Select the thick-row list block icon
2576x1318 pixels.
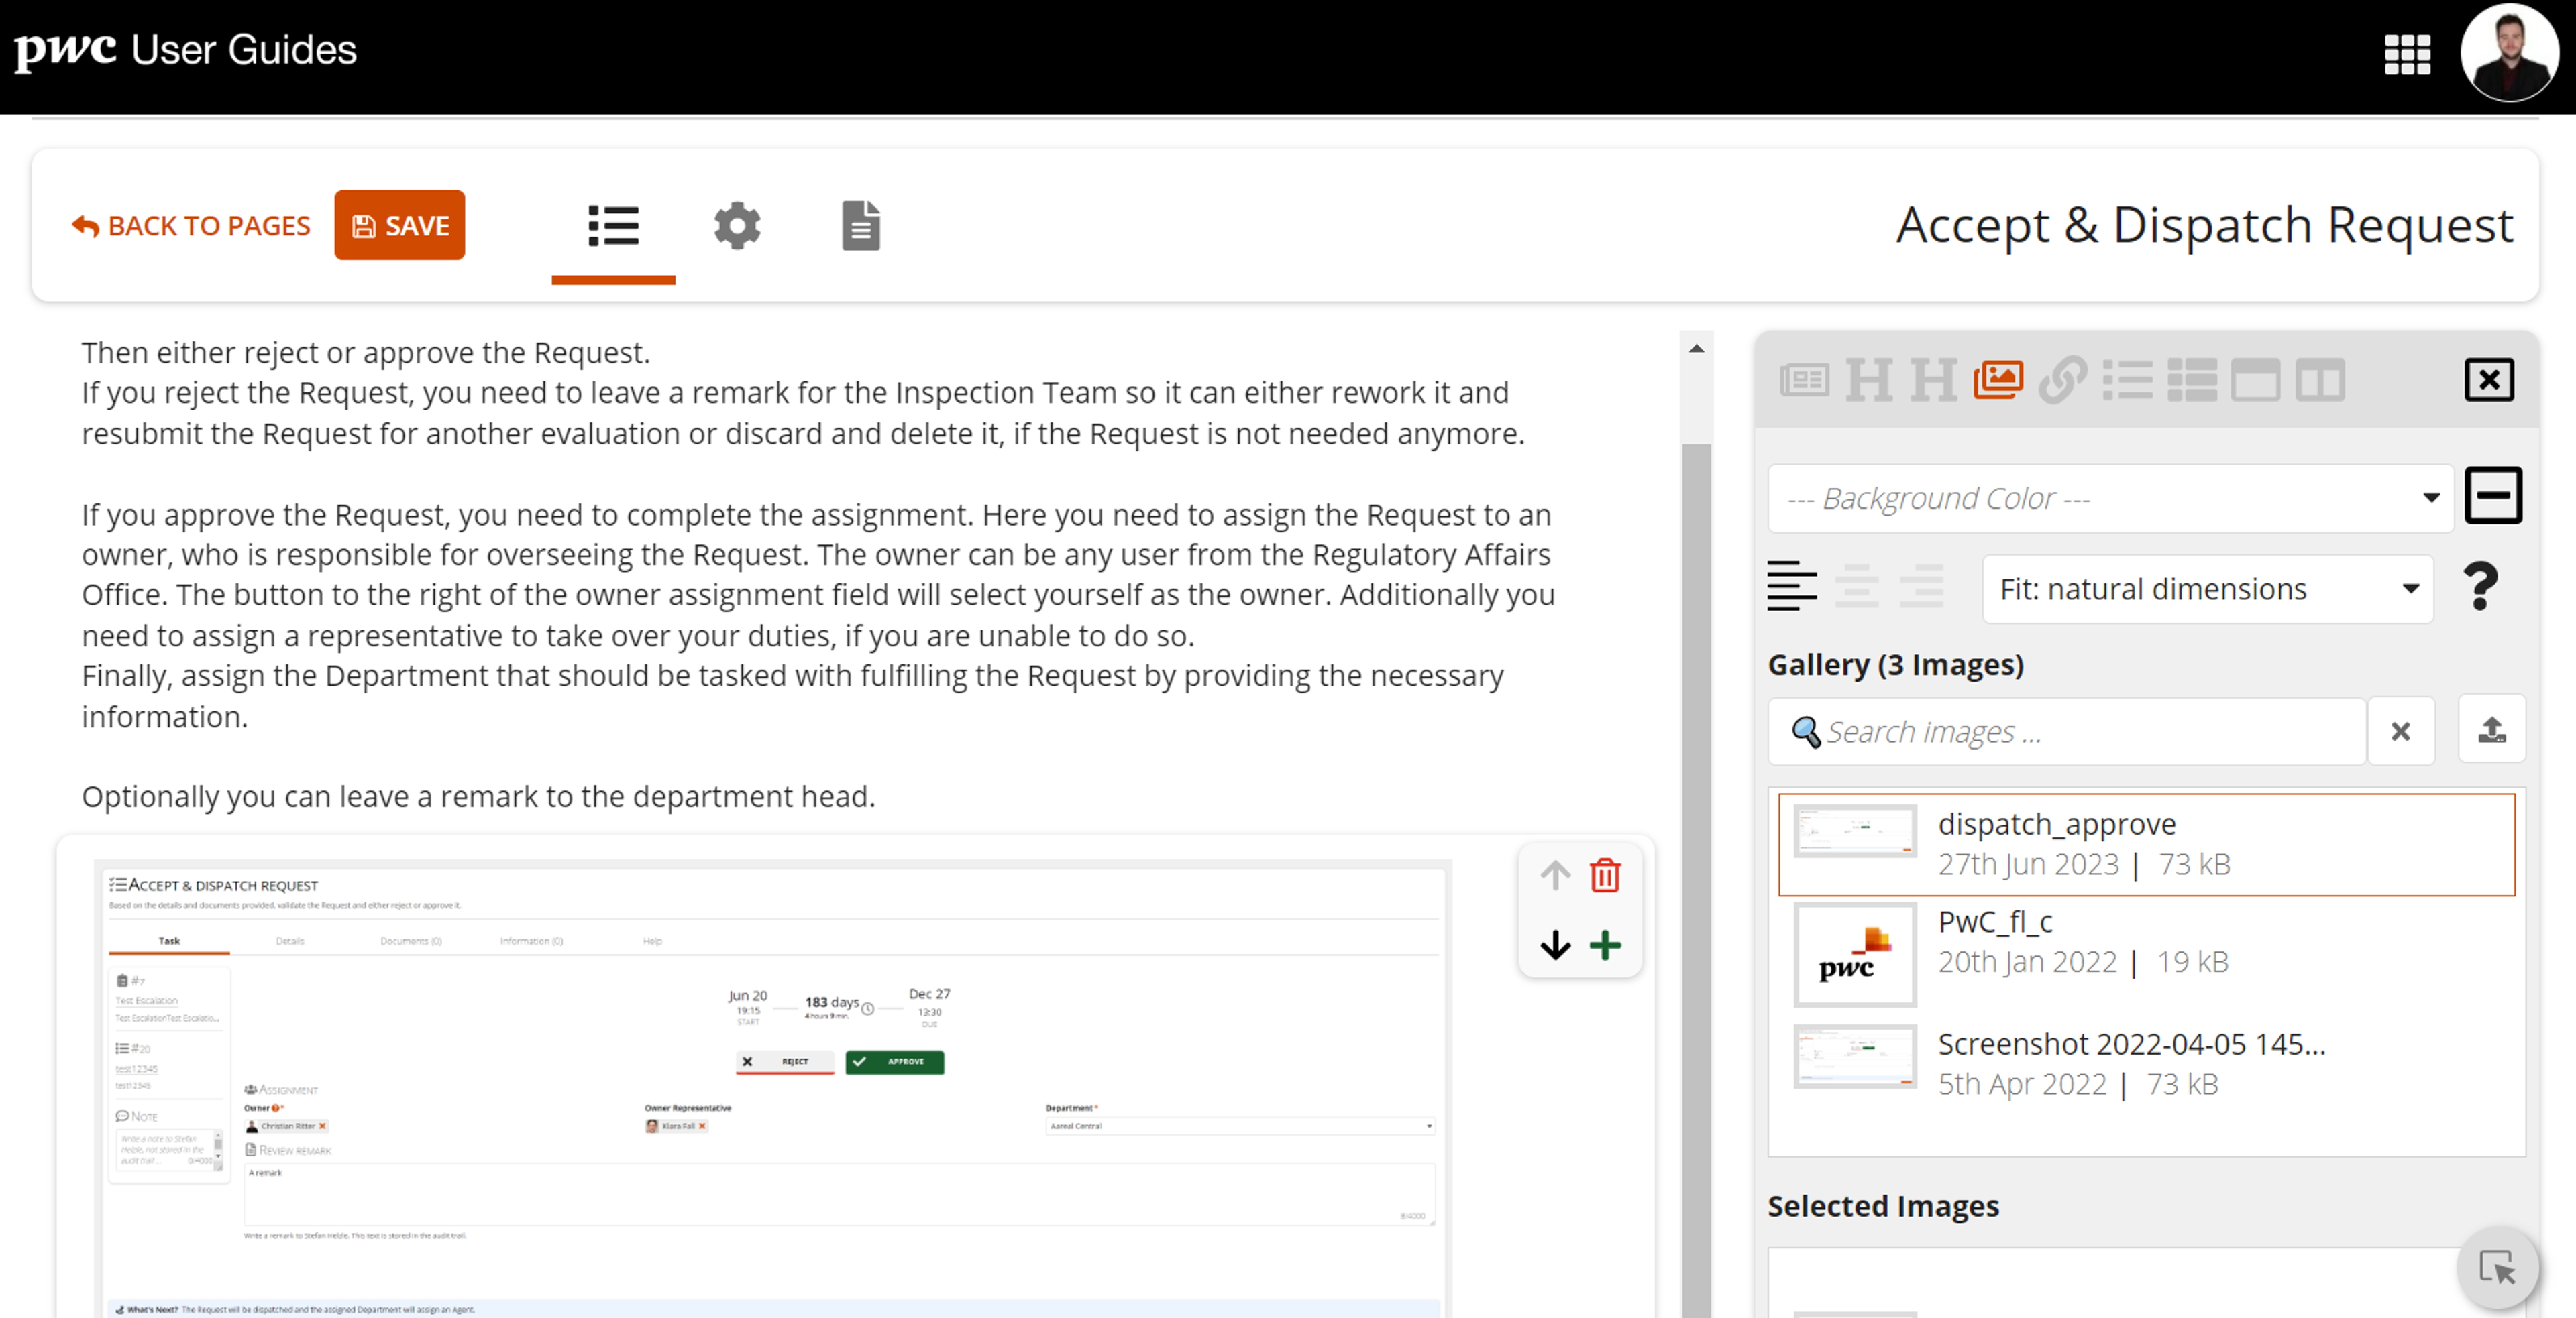click(2192, 379)
